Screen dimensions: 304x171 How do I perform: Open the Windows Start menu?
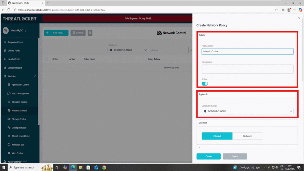[4, 167]
